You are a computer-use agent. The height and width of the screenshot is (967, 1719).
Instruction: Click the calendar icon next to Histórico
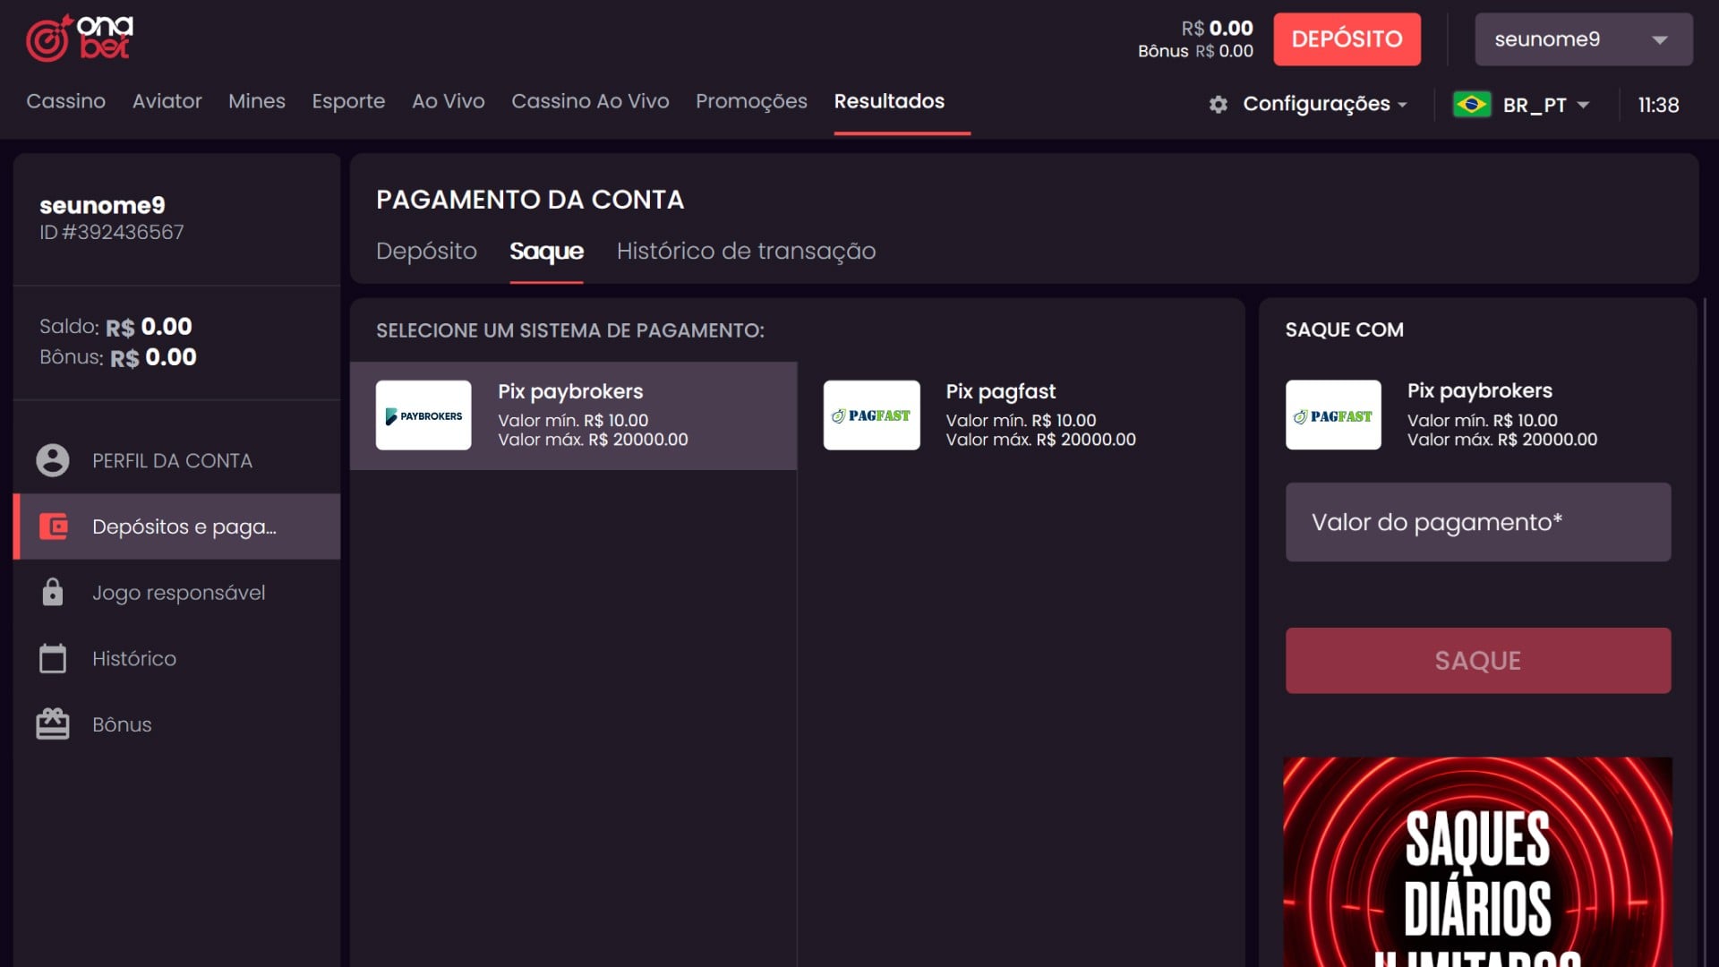pos(53,659)
